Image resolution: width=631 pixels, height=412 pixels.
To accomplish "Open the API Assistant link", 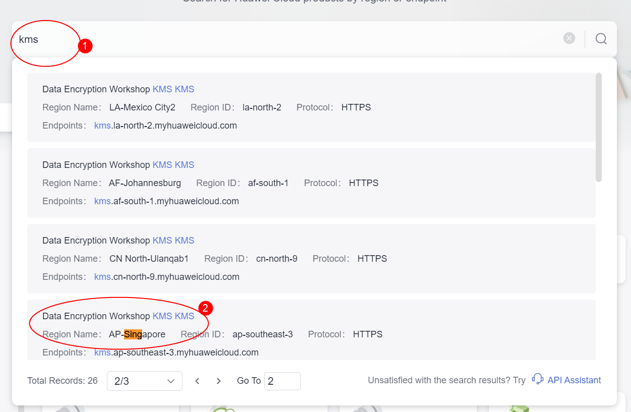I will [x=574, y=380].
